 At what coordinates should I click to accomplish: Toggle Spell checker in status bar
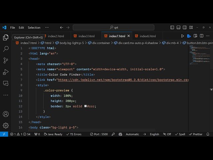tap(180, 134)
